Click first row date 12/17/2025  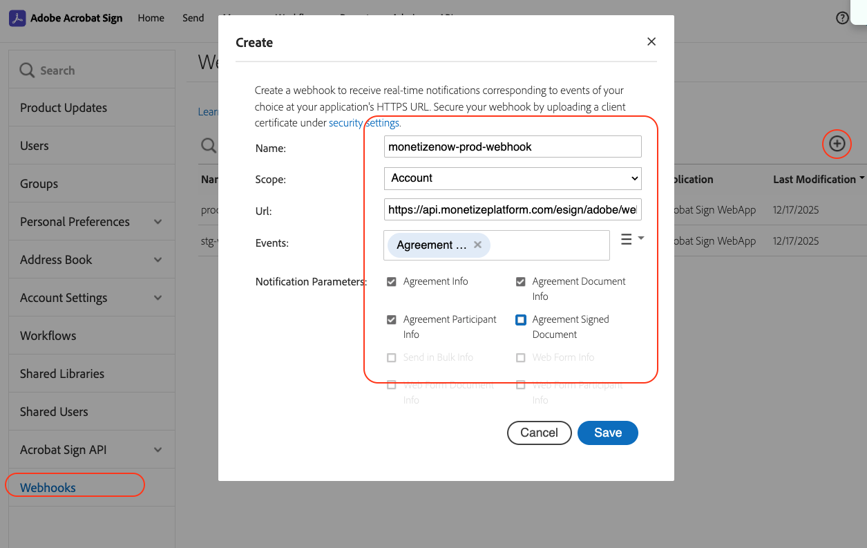tap(796, 210)
